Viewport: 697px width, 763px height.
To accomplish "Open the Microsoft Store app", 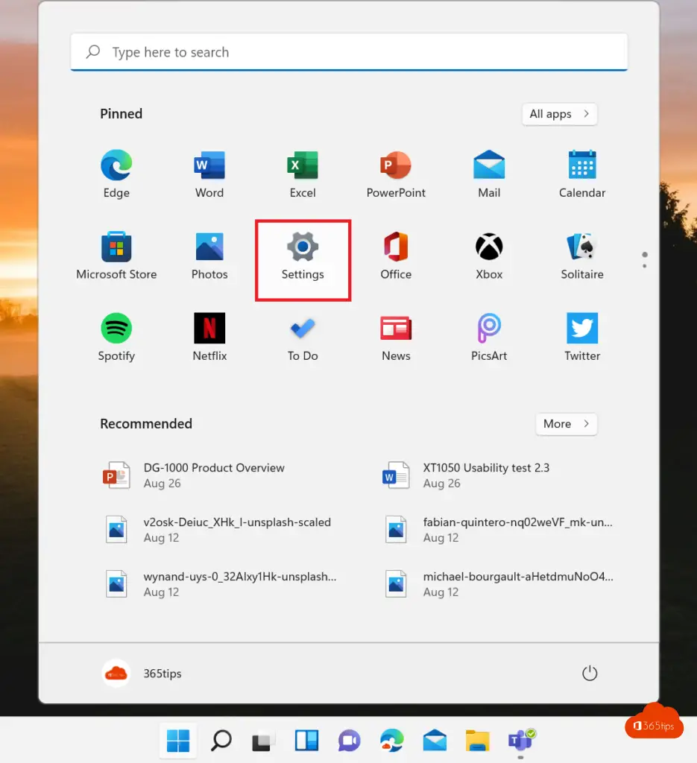I will pos(116,256).
